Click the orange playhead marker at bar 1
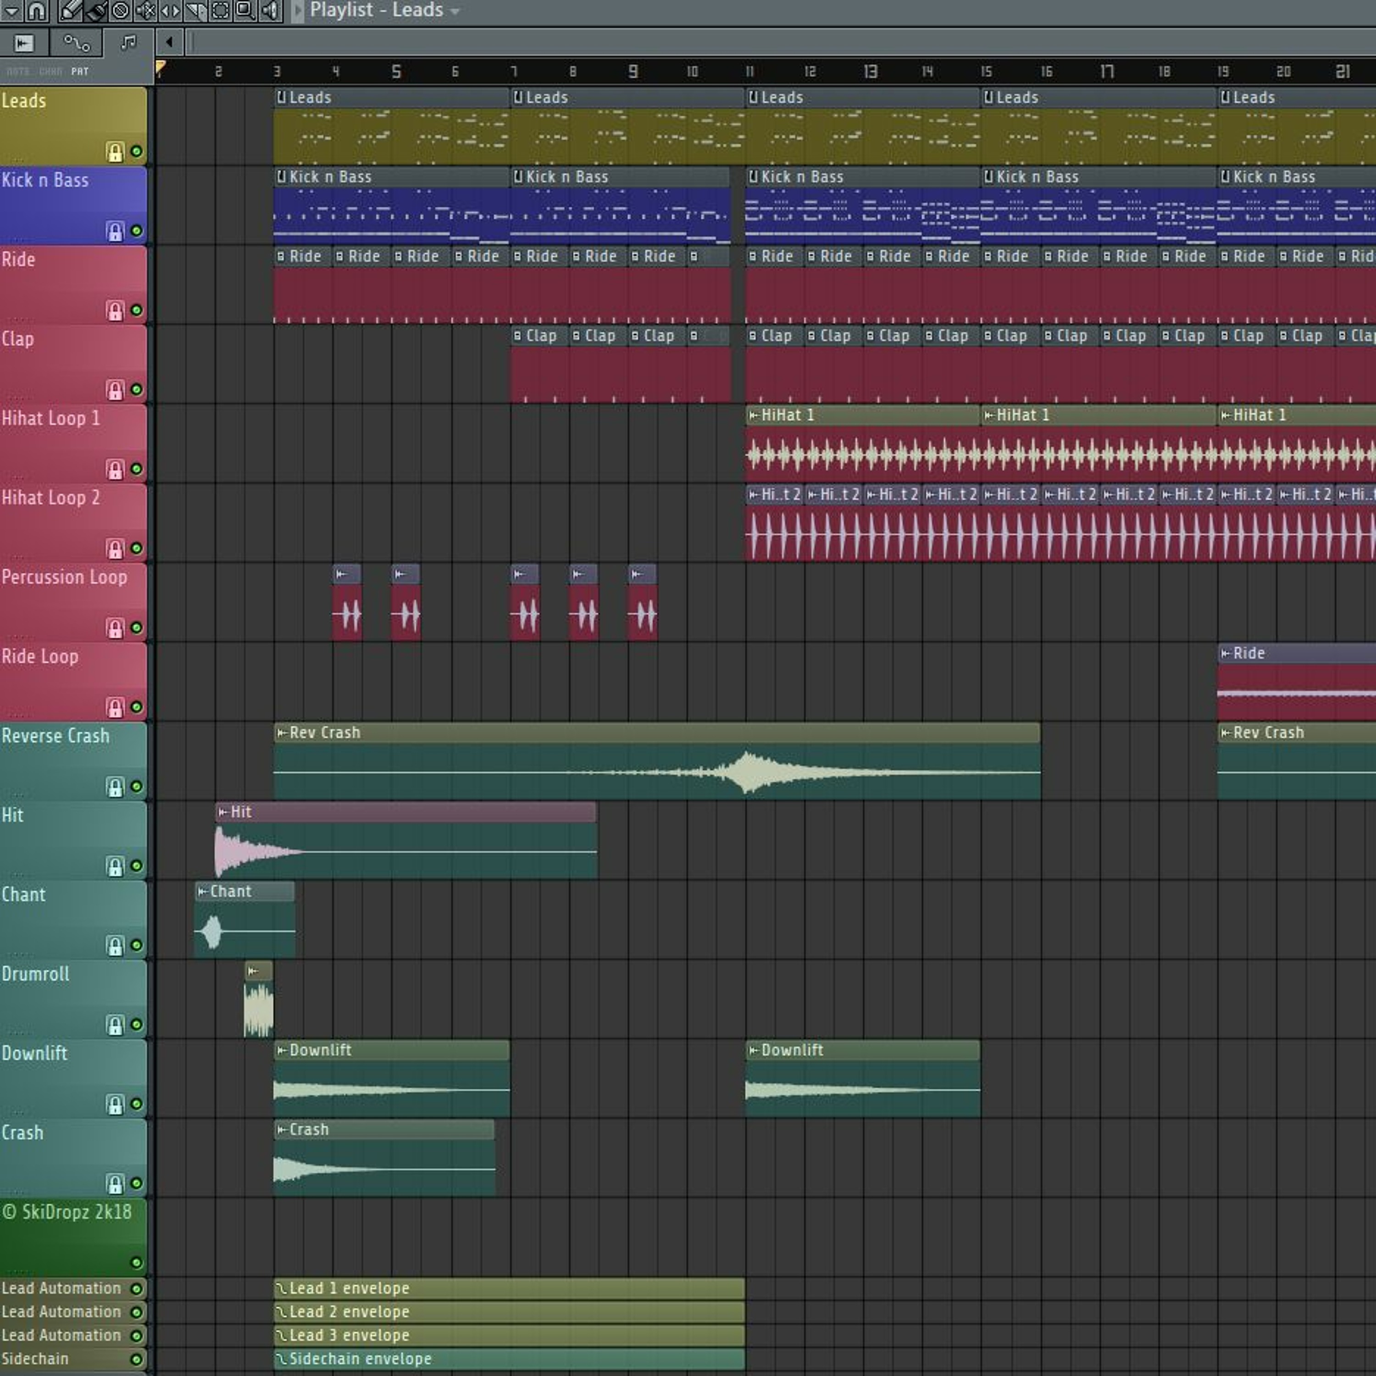The height and width of the screenshot is (1376, 1376). (x=160, y=68)
